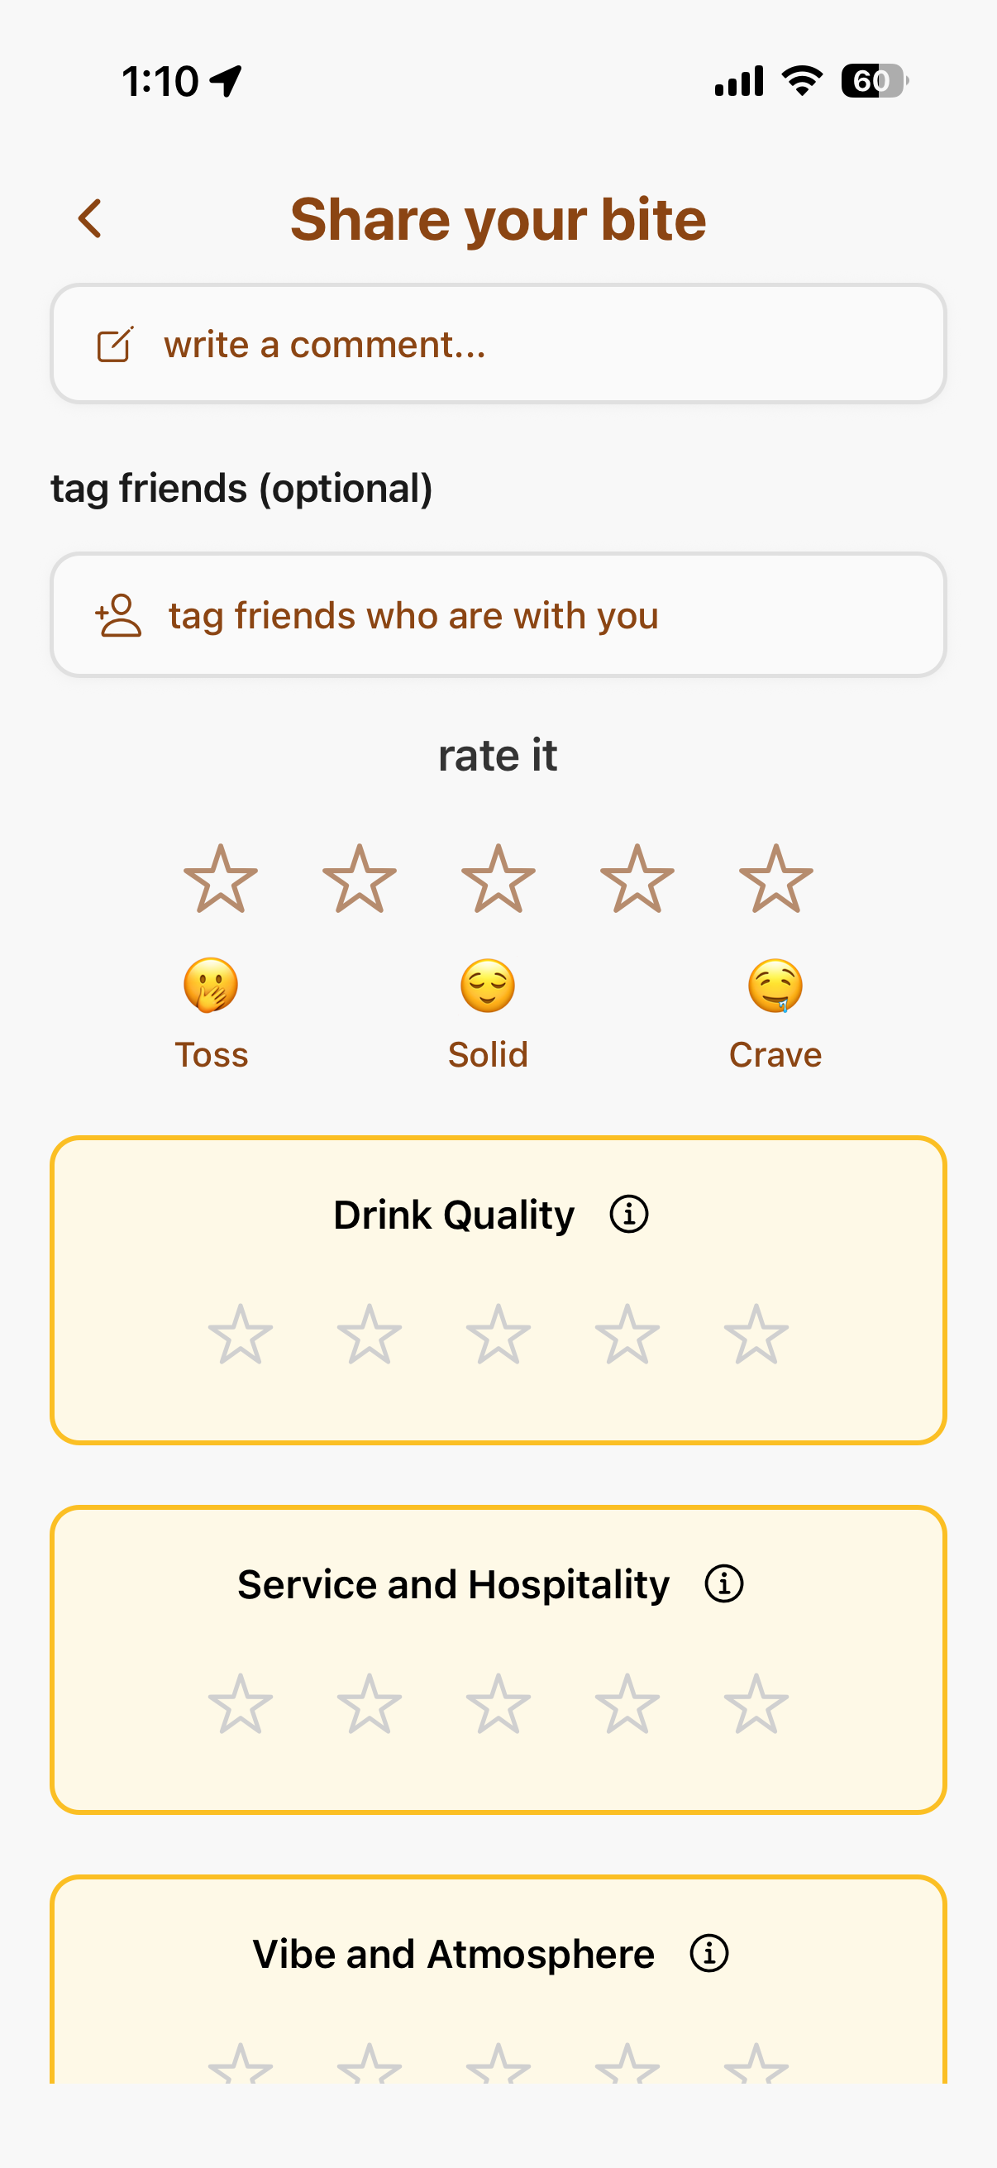
Task: Show Vibe and Atmosphere info icon
Action: pos(708,1953)
